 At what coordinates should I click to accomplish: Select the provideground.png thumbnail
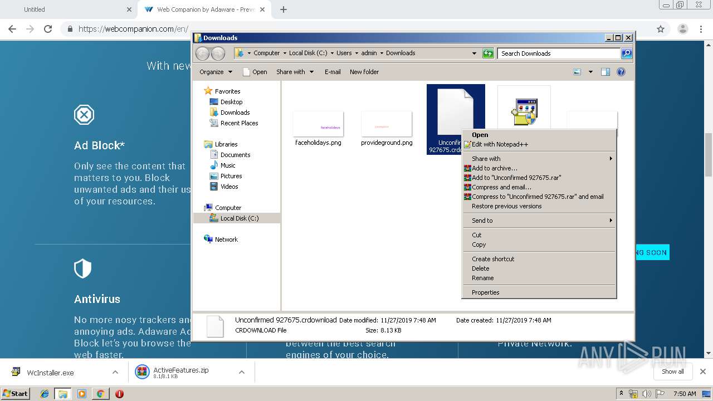[x=387, y=124]
